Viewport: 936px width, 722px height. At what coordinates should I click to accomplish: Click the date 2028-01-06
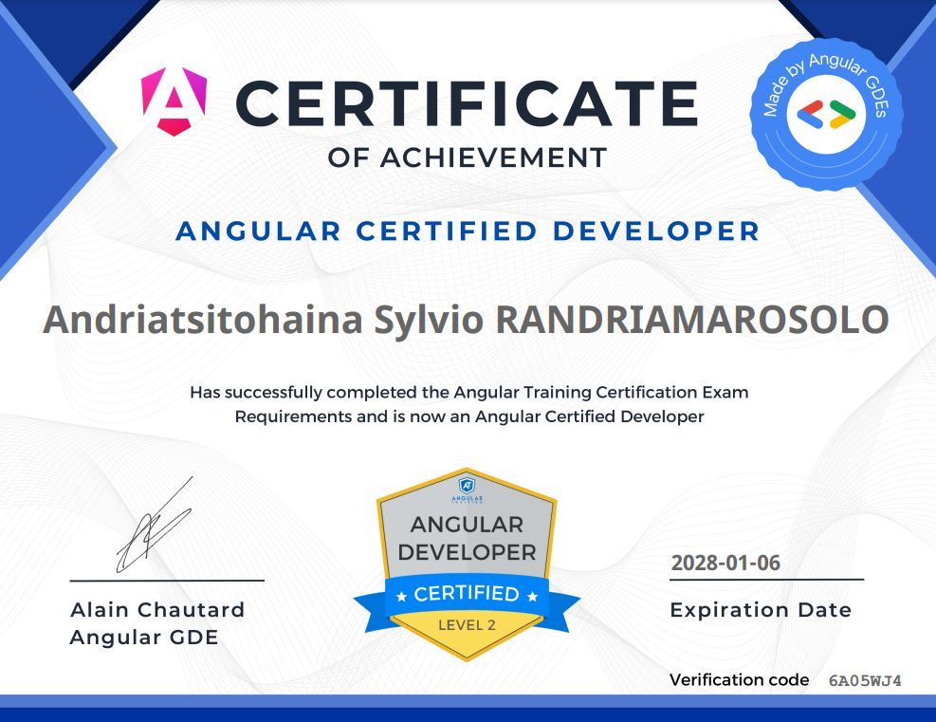click(725, 563)
